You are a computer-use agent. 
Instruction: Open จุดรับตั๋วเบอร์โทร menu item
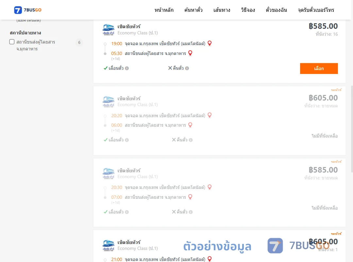click(316, 10)
